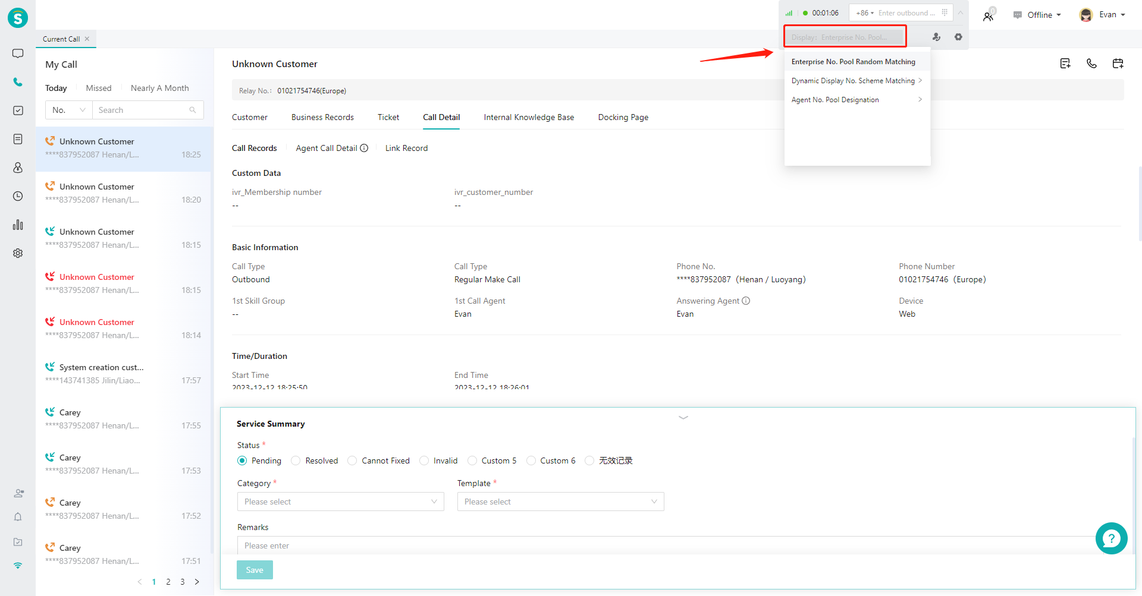The width and height of the screenshot is (1142, 596).
Task: Click the Agent Call Detail info icon
Action: click(x=364, y=148)
